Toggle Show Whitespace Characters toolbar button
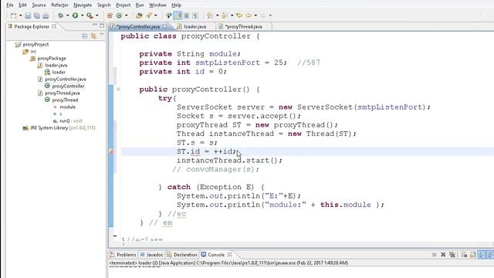494x278 pixels. point(195,15)
